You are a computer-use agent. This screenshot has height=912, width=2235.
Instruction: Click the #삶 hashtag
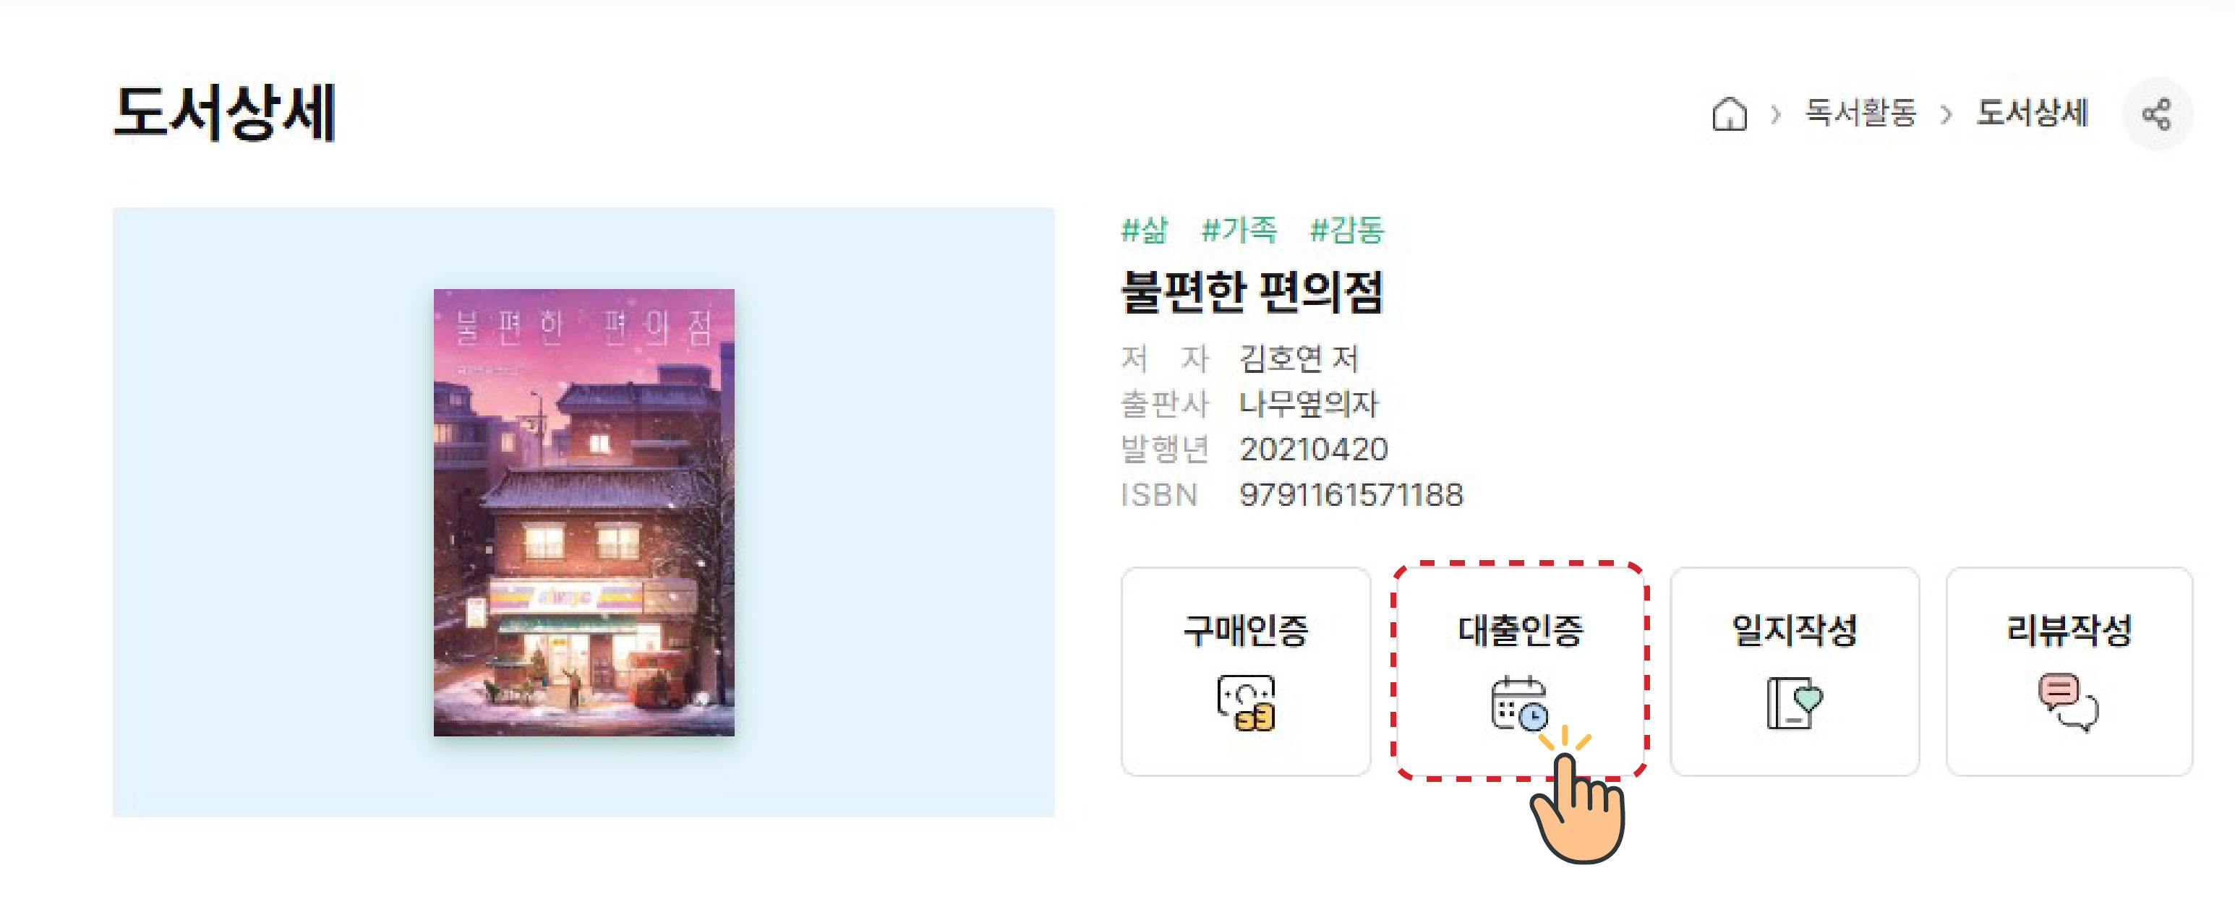click(1145, 230)
